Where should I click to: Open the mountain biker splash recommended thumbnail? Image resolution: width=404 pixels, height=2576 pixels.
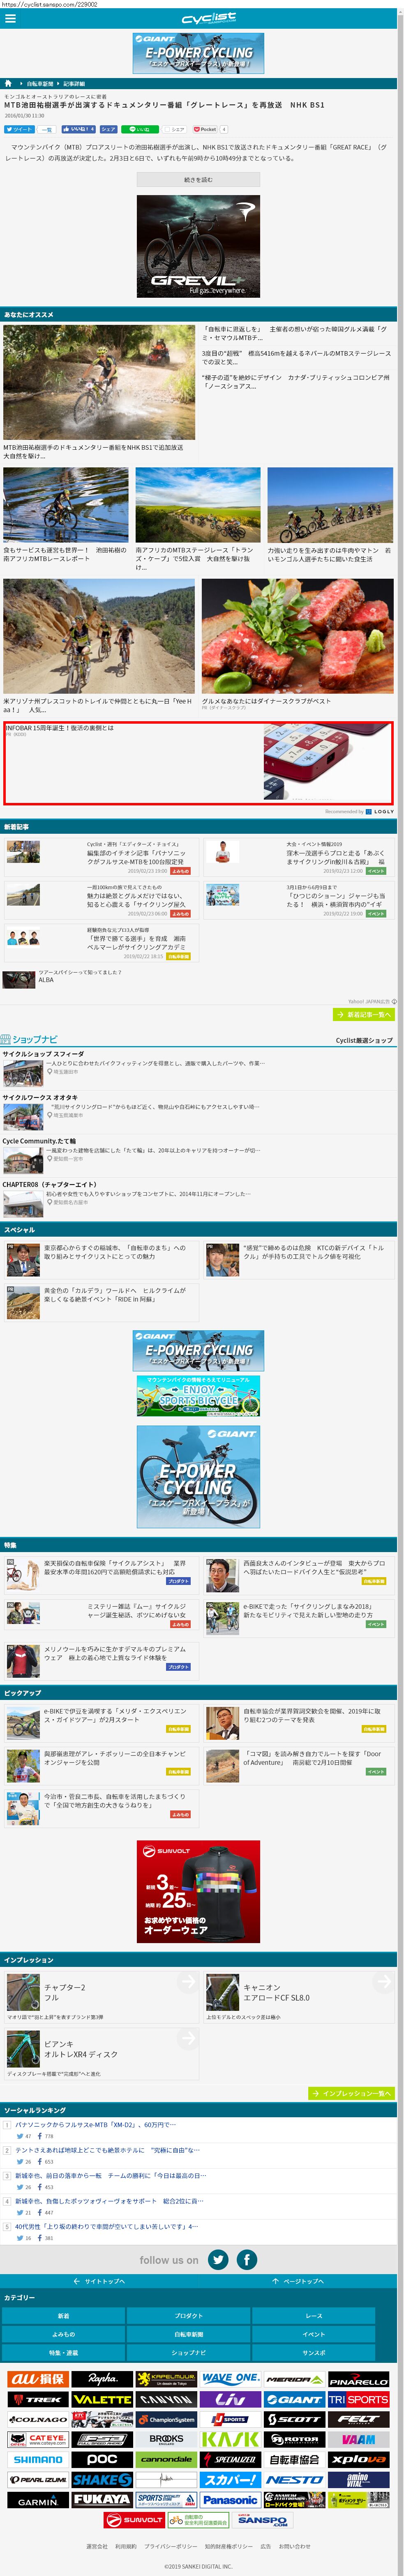(x=99, y=382)
